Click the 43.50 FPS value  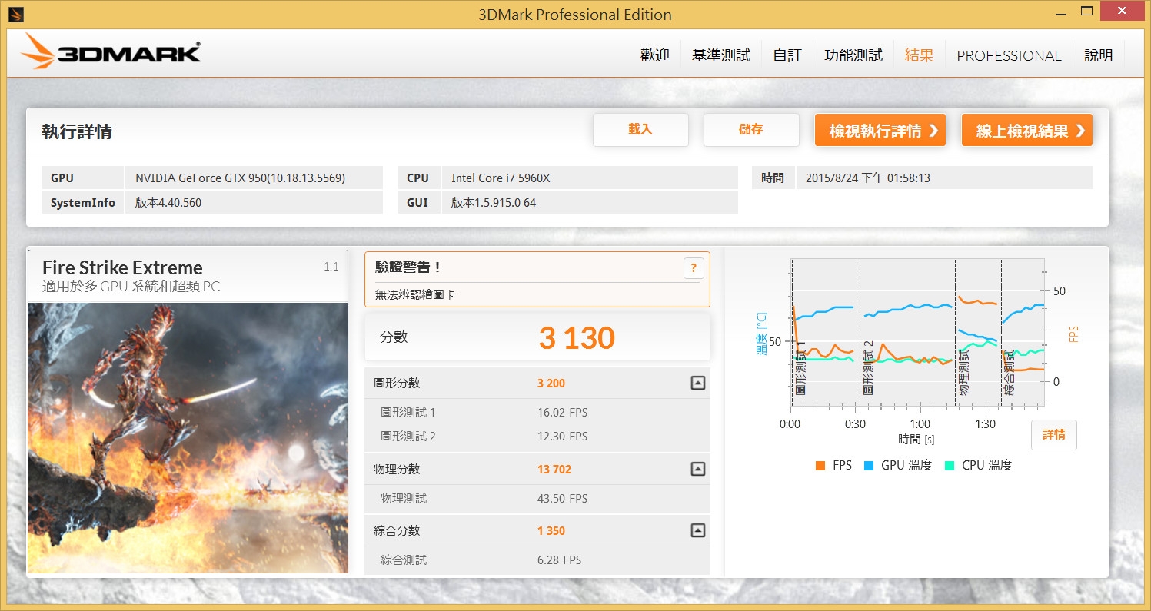(562, 499)
